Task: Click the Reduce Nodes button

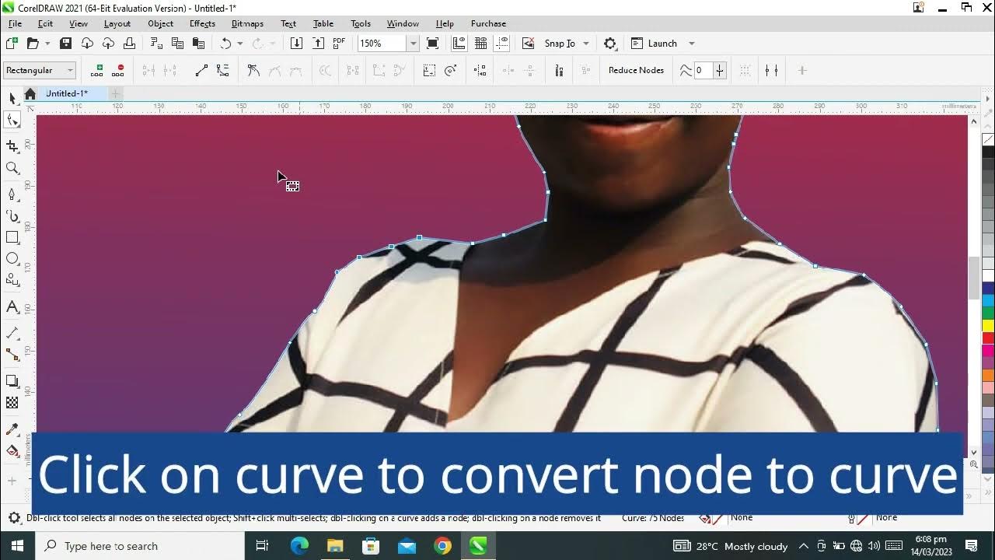Action: [x=635, y=70]
